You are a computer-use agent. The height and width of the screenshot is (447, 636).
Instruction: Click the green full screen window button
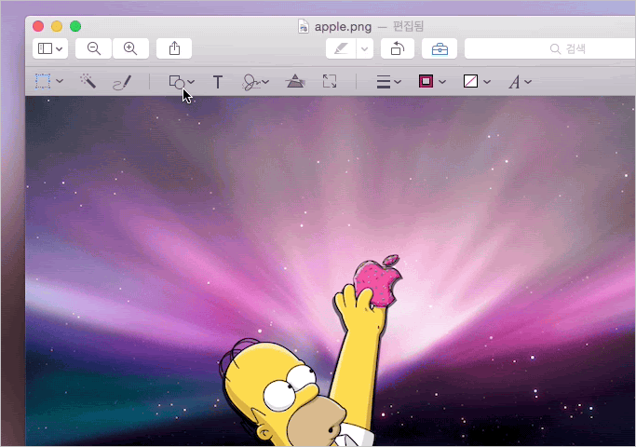[x=75, y=26]
